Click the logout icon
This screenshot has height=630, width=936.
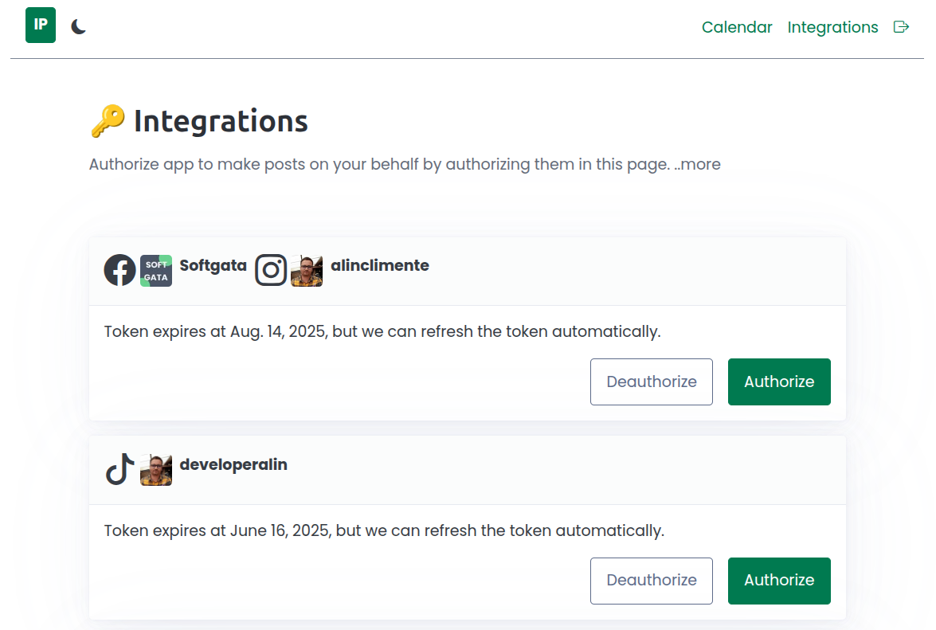pyautogui.click(x=902, y=27)
